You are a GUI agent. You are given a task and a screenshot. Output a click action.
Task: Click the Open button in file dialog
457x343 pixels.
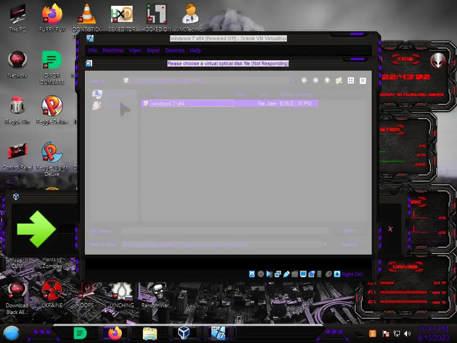(x=349, y=231)
